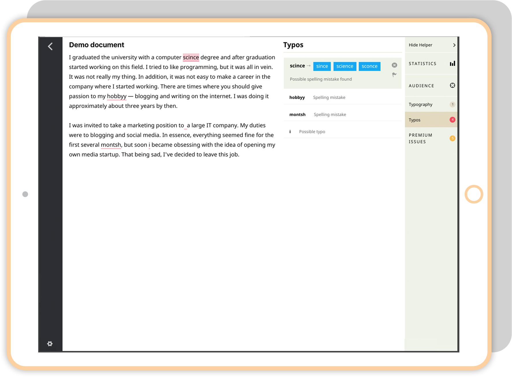Open the Premium Issues section
The height and width of the screenshot is (377, 512).
(x=420, y=138)
